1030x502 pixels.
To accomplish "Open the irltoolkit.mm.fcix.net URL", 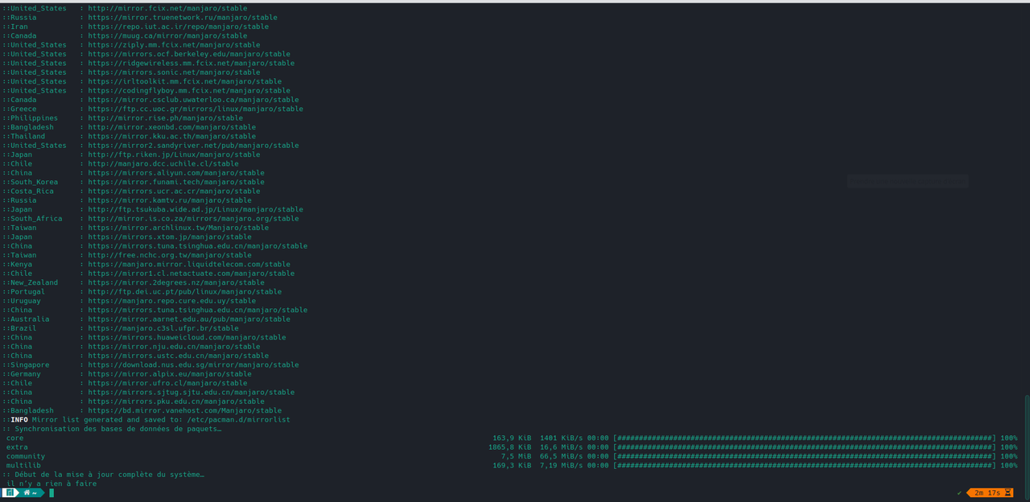I will (x=185, y=81).
